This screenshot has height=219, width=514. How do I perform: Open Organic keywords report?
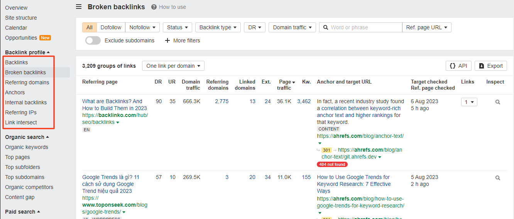click(27, 147)
